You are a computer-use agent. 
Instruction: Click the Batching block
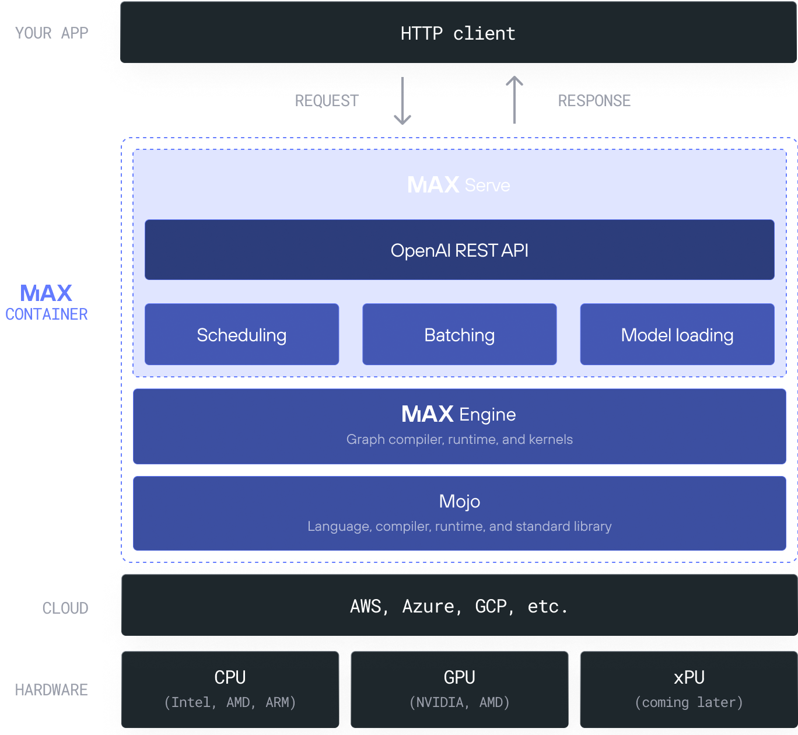(460, 334)
